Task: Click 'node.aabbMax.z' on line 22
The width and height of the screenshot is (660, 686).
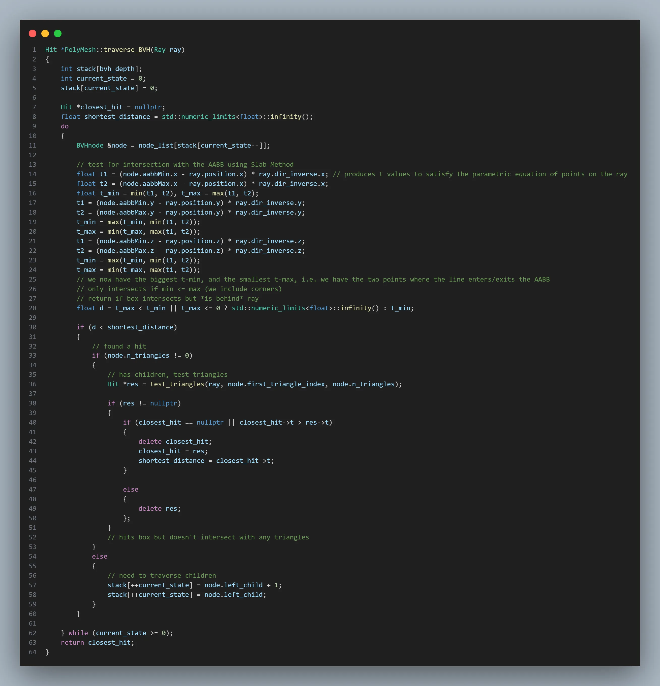Action: [x=127, y=251]
